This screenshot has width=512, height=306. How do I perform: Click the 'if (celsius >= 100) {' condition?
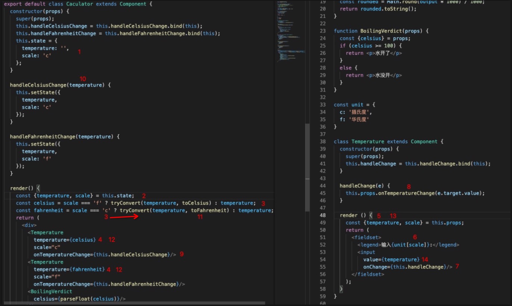[x=371, y=46]
